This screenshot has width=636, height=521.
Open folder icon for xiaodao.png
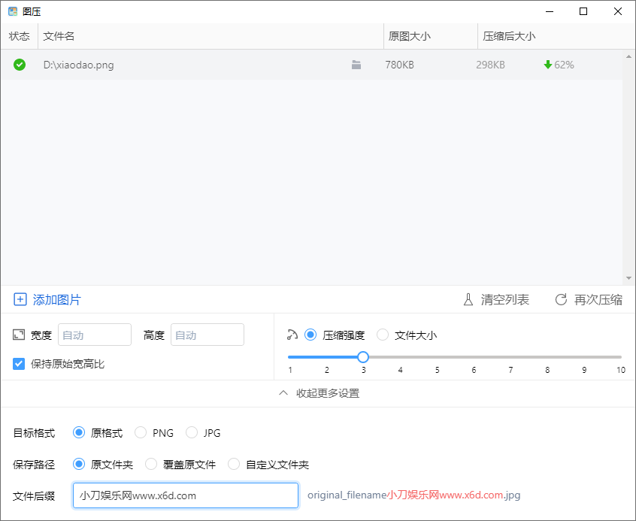(356, 65)
